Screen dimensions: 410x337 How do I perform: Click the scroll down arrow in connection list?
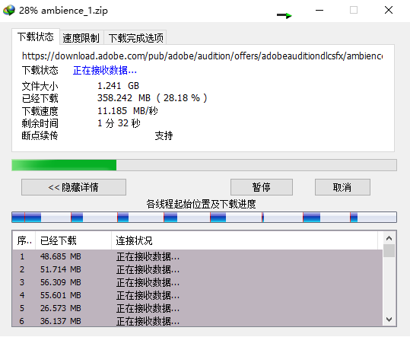pyautogui.click(x=389, y=320)
